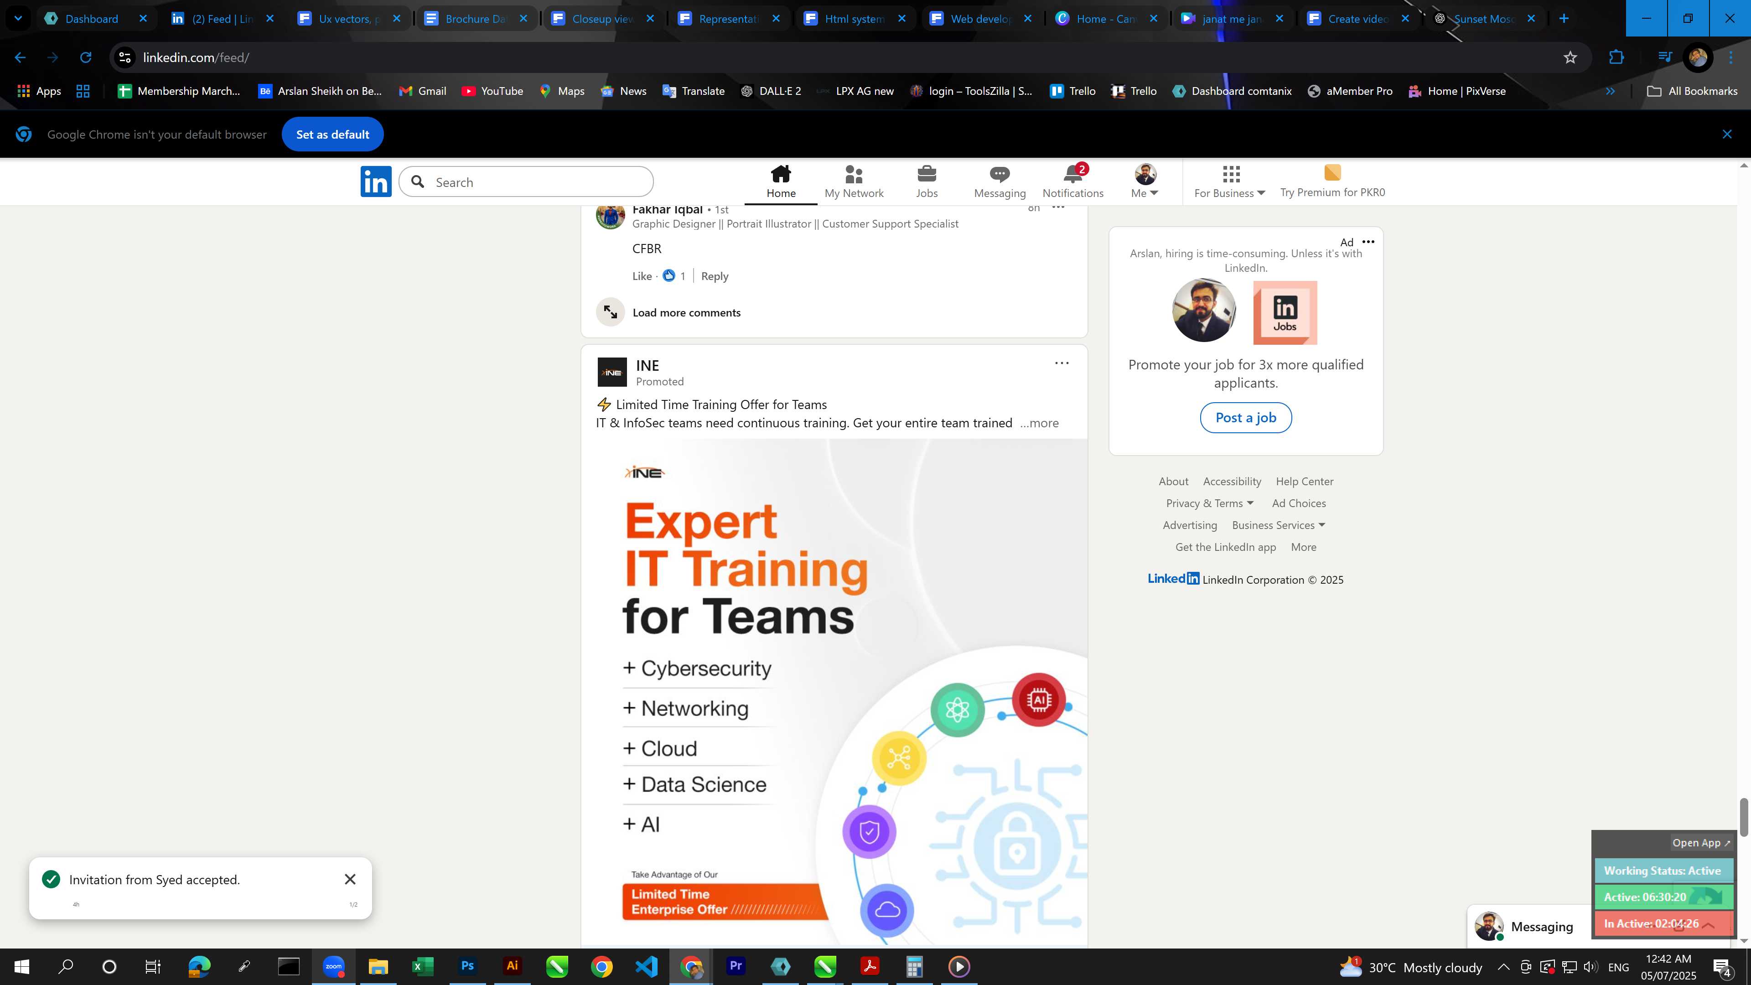Click the INE logo on promoted post
This screenshot has height=985, width=1751.
612,373
